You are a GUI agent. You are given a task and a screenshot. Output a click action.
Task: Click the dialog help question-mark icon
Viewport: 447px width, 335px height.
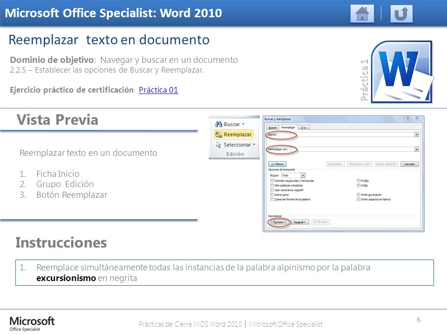click(408, 118)
